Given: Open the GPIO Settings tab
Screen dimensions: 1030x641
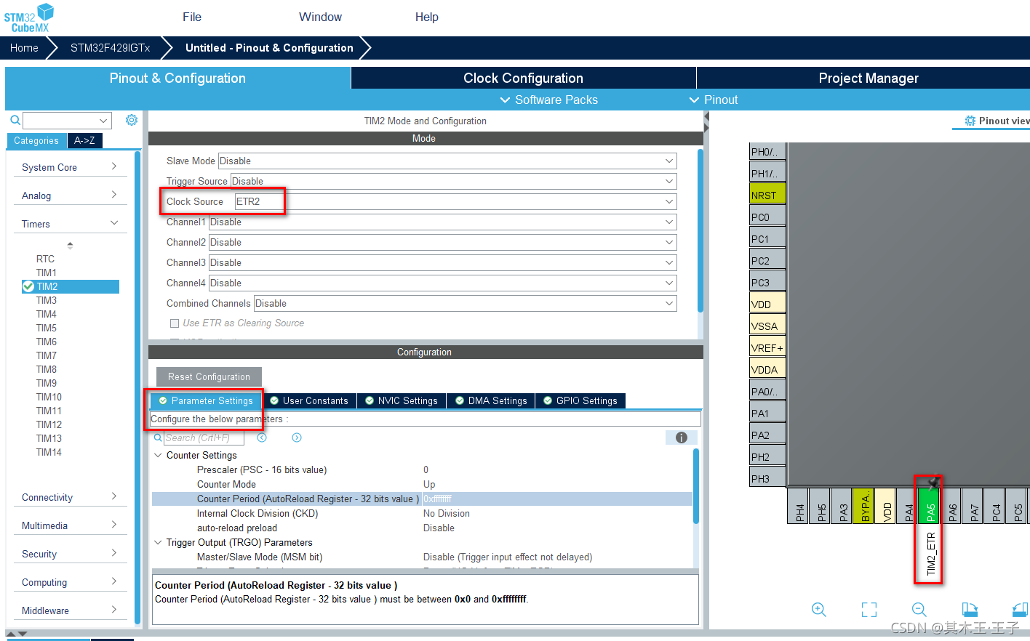Looking at the screenshot, I should tap(580, 400).
